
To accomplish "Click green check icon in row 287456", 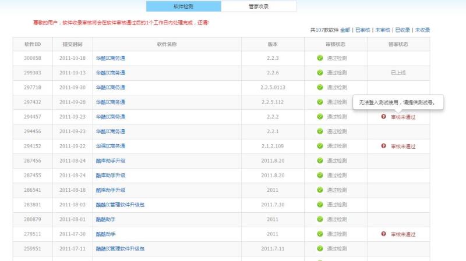I will click(x=320, y=160).
